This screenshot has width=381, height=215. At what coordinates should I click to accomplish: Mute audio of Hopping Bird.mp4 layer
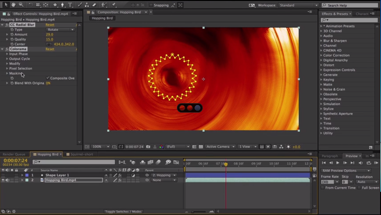pos(7,180)
